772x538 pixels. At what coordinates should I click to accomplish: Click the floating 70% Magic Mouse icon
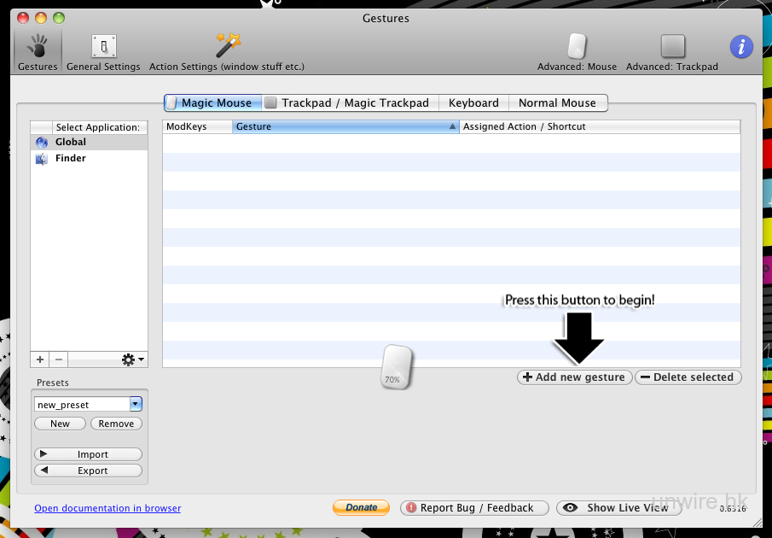(397, 368)
